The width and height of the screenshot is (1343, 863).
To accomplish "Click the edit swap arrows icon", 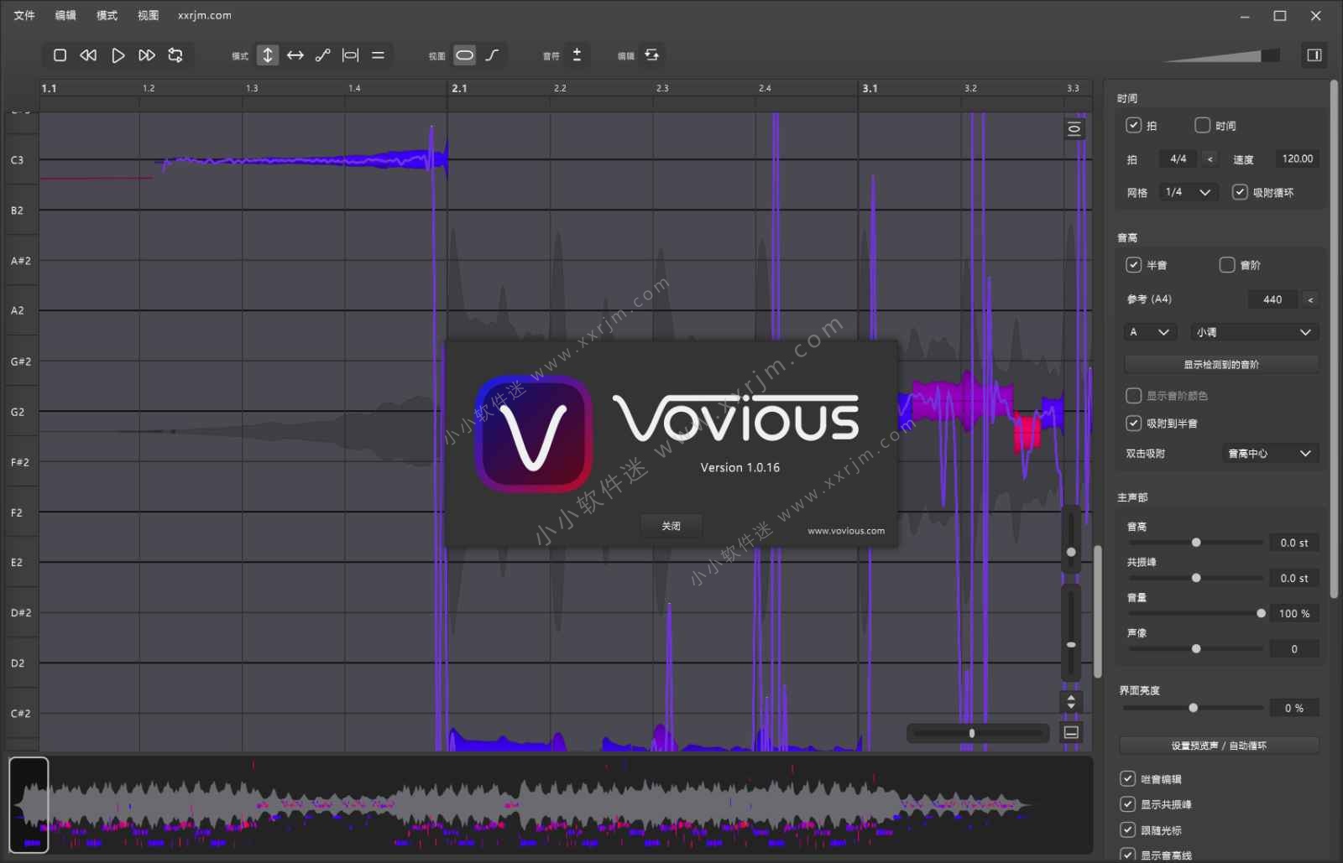I will [x=652, y=55].
